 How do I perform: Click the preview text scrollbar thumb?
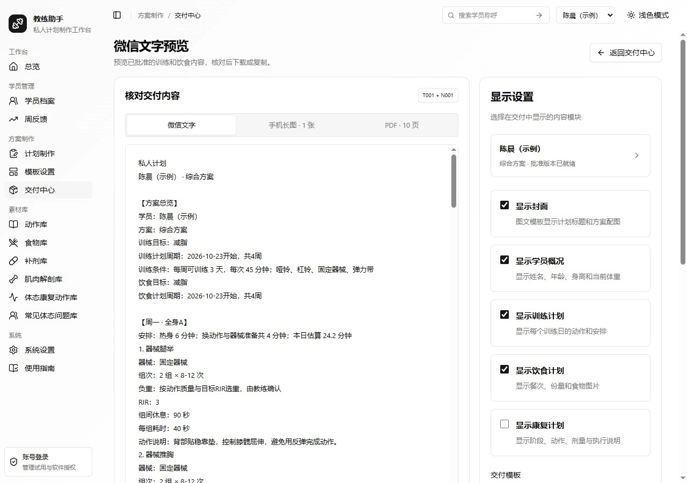pos(454,181)
